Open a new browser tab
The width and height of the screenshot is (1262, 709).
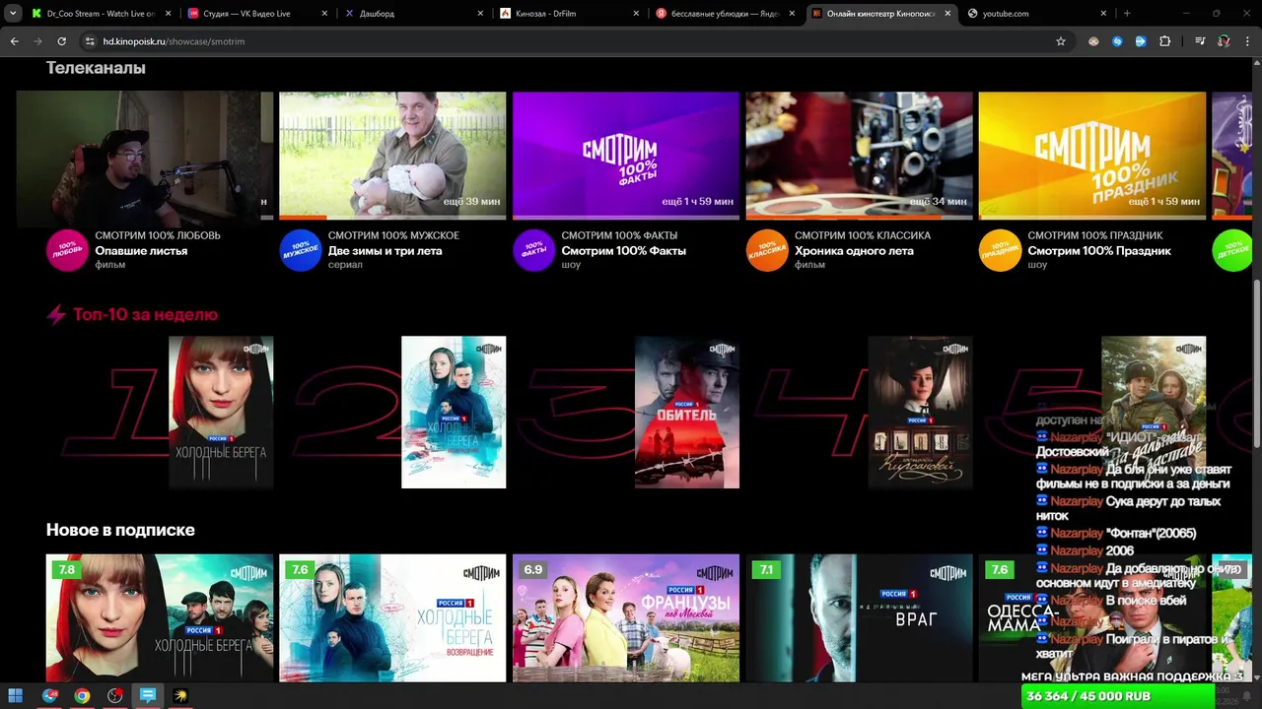[1127, 14]
